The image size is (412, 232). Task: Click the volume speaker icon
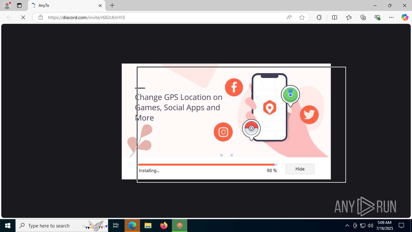coord(370,226)
